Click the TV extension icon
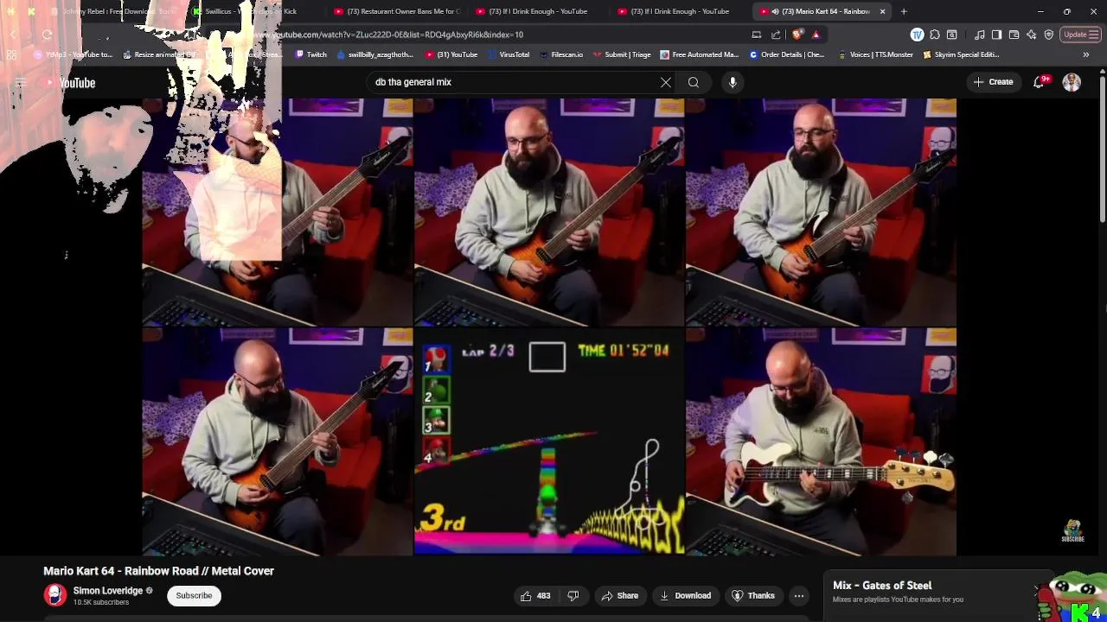1107x622 pixels. [917, 35]
